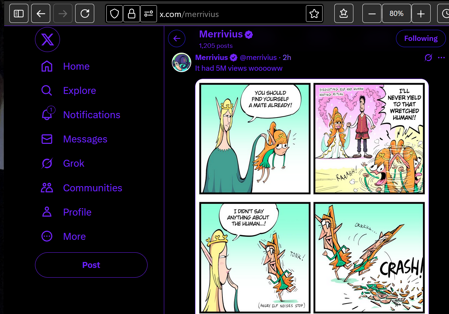The image size is (449, 314).
Task: Click the Merrivius profile header name
Action: 221,34
